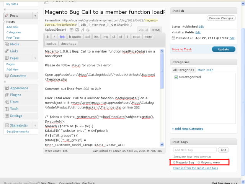
Task: Click Add New under Pages
Action: click(x=12, y=69)
